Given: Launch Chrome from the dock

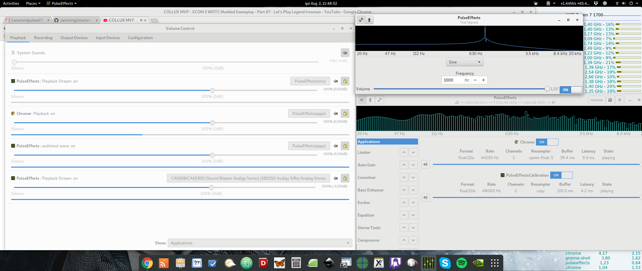Looking at the screenshot, I should 147,263.
